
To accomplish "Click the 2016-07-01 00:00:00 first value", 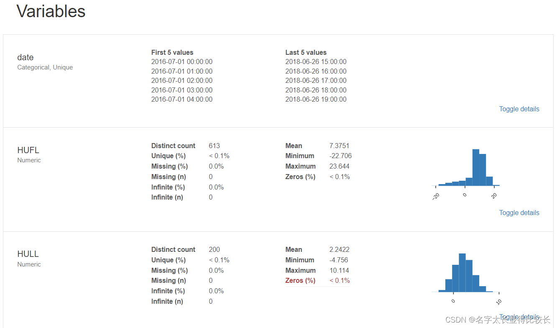I will (x=182, y=61).
